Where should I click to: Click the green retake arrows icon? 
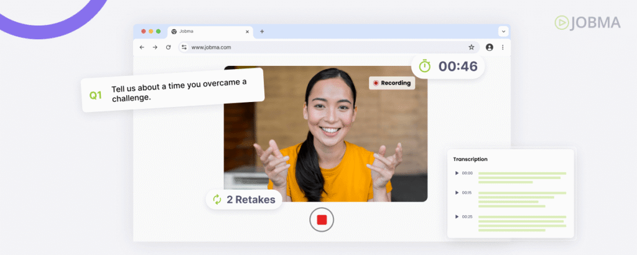(217, 199)
